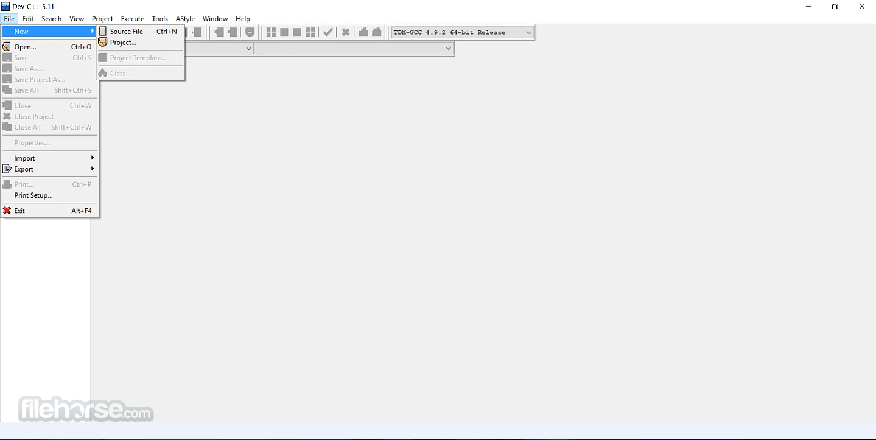Choose Source File from the New submenu
Viewport: 876px width, 440px height.
pyautogui.click(x=140, y=32)
